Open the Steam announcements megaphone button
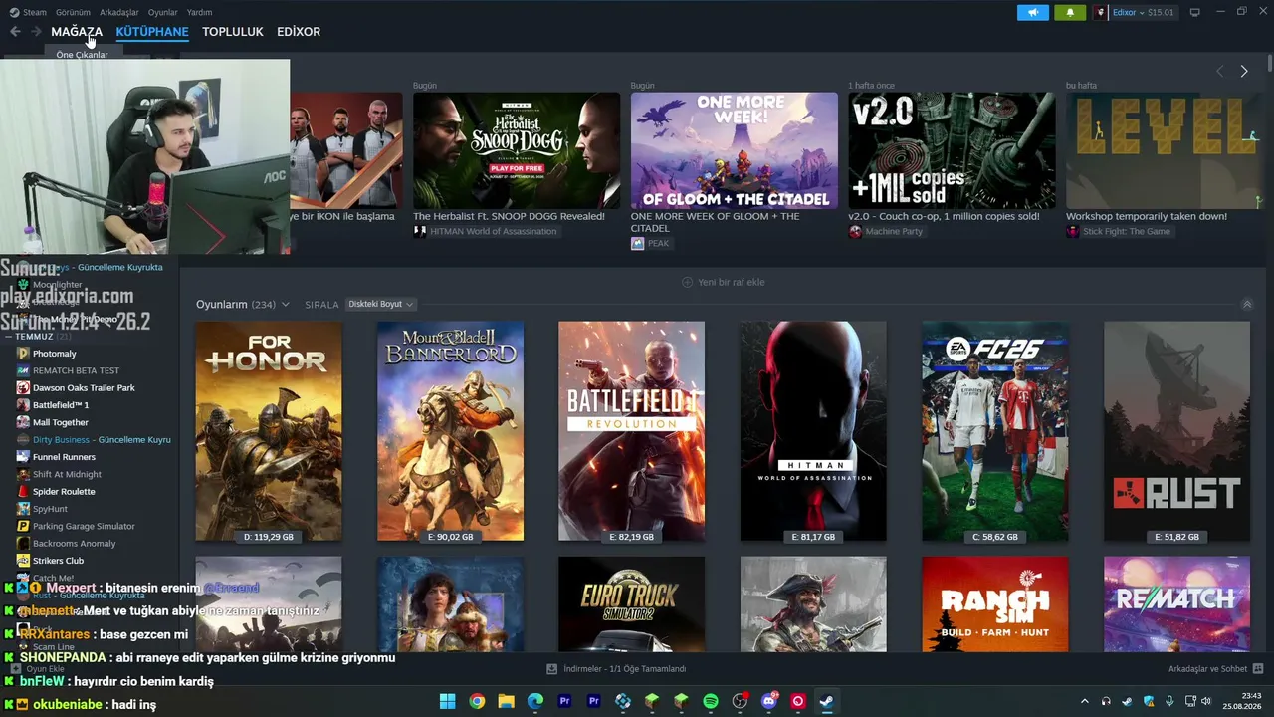This screenshot has width=1274, height=717. [1033, 12]
